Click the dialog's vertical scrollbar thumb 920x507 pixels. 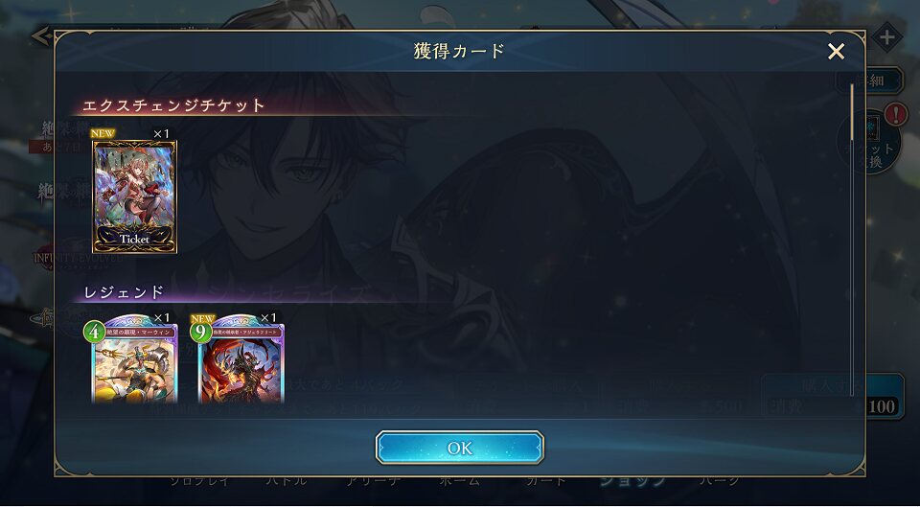click(x=853, y=111)
